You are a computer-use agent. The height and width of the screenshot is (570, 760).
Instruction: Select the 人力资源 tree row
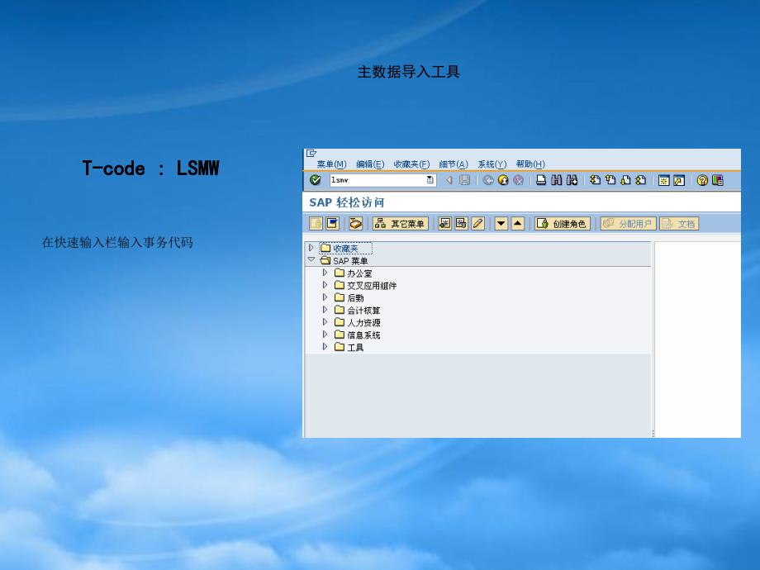[x=357, y=322]
